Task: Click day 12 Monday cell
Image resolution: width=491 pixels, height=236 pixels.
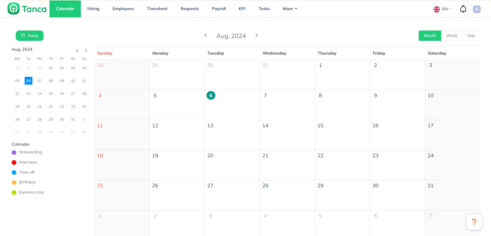Action: (177, 135)
